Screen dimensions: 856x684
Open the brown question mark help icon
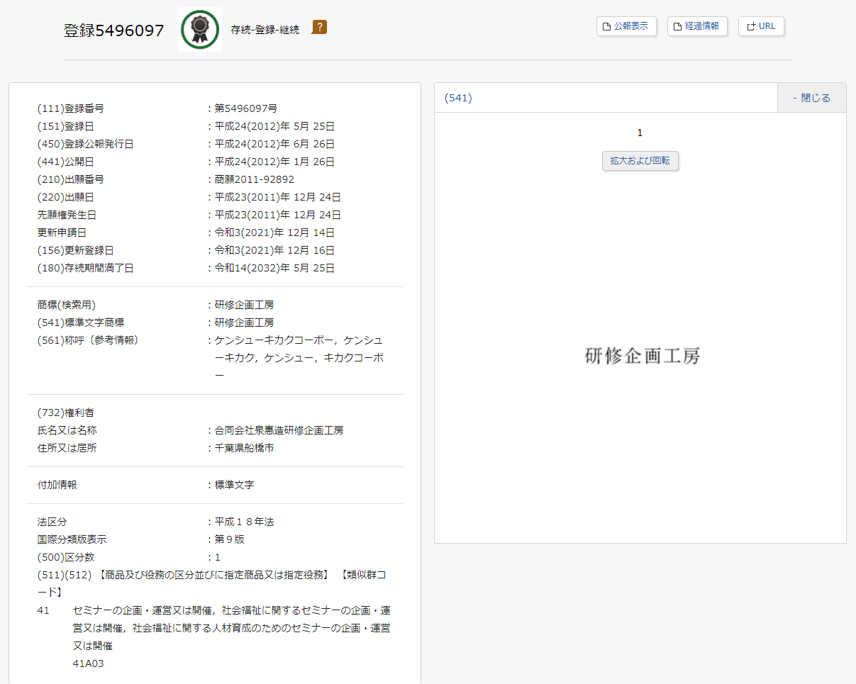click(x=319, y=28)
